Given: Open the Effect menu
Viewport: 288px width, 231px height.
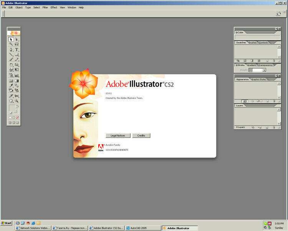Looking at the screenshot, I should [x=54, y=8].
